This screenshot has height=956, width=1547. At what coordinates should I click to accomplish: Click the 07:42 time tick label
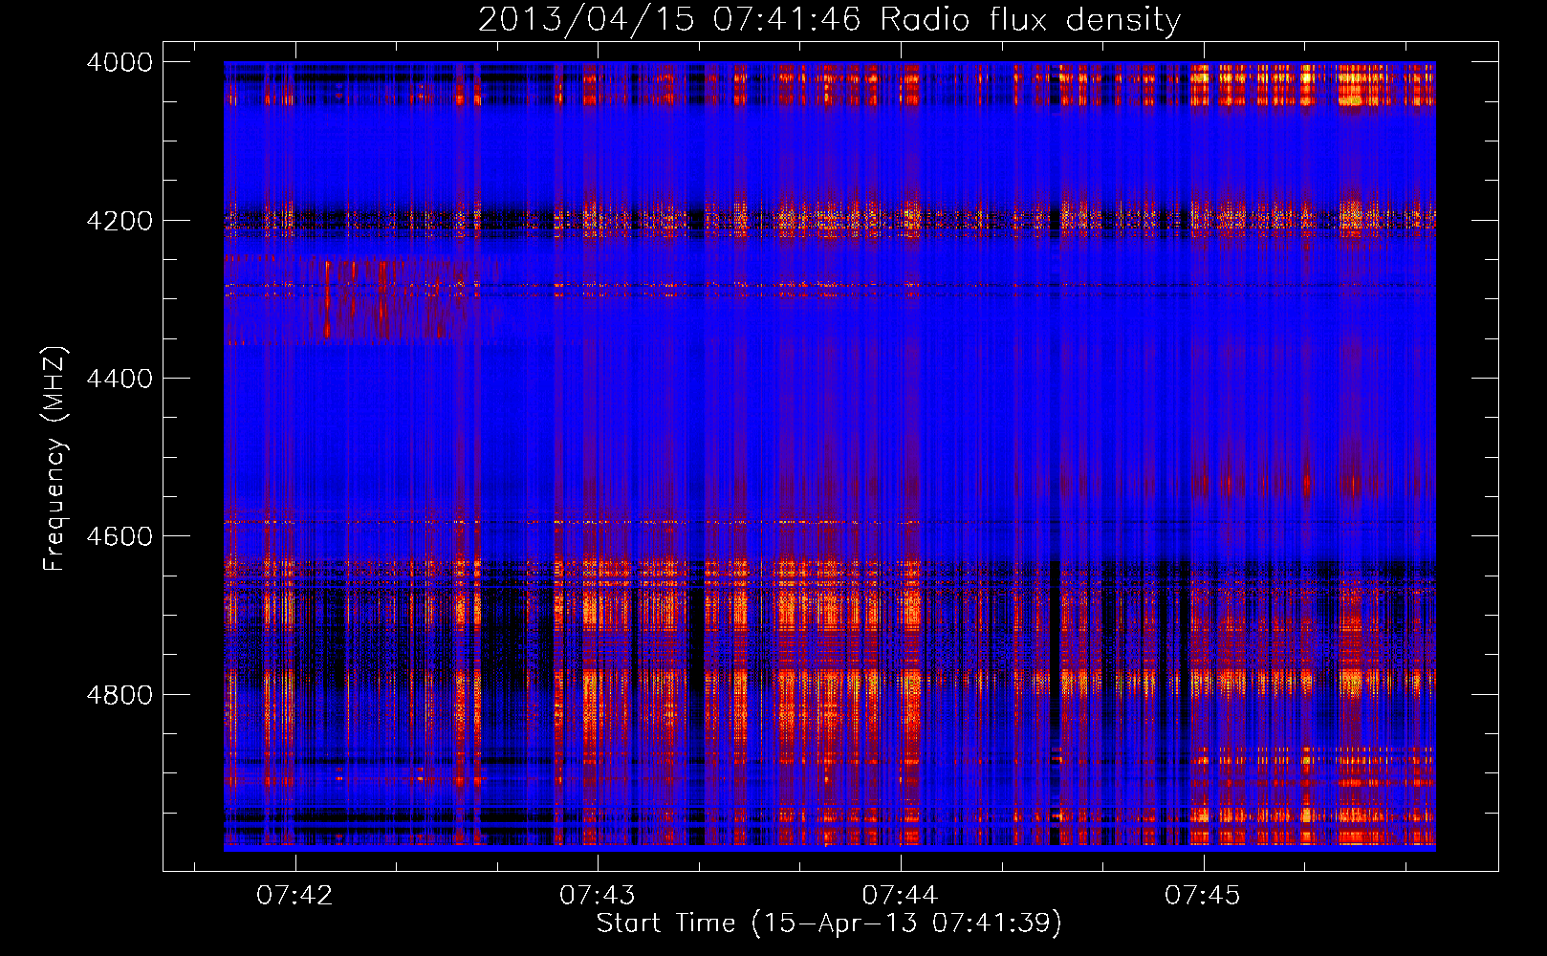tap(294, 895)
